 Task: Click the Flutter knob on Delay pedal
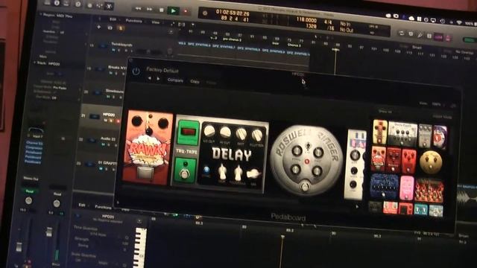[257, 135]
